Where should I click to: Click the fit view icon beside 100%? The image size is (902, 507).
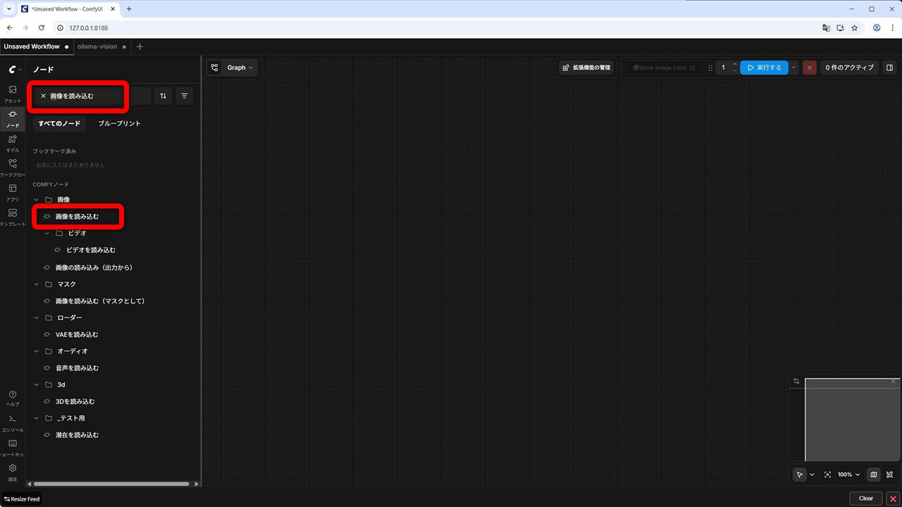tap(827, 475)
